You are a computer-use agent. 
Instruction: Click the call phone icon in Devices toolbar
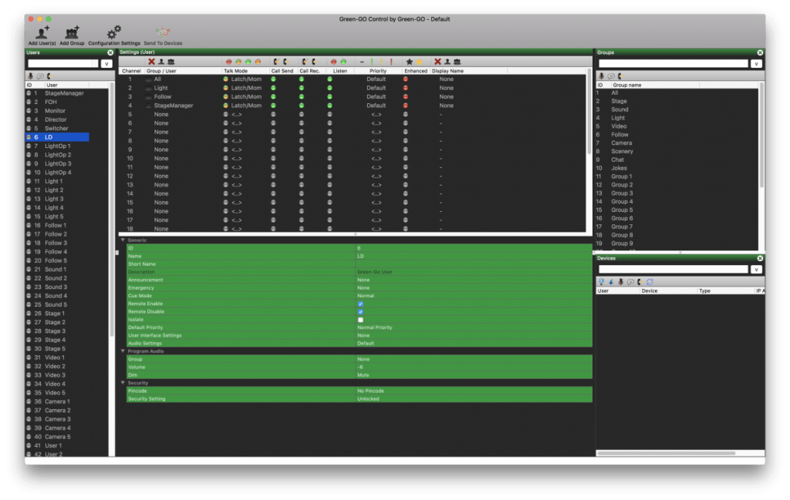[x=640, y=282]
